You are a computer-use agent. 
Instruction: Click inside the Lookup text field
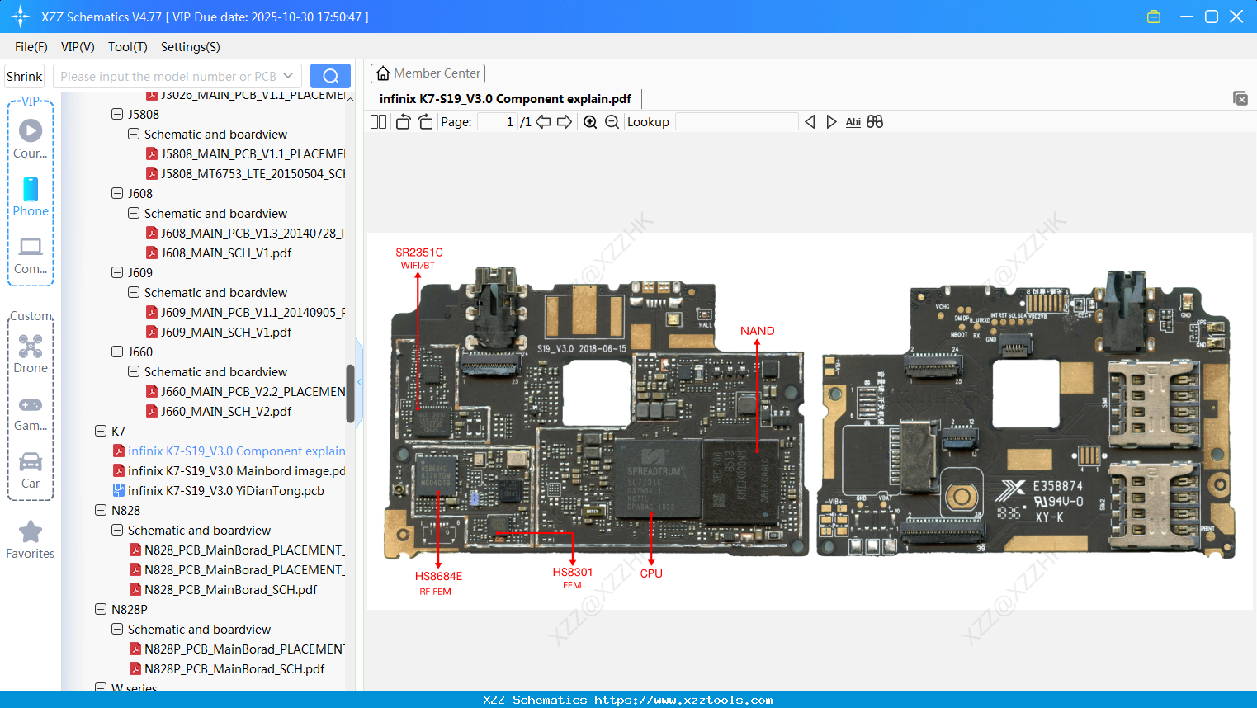736,121
